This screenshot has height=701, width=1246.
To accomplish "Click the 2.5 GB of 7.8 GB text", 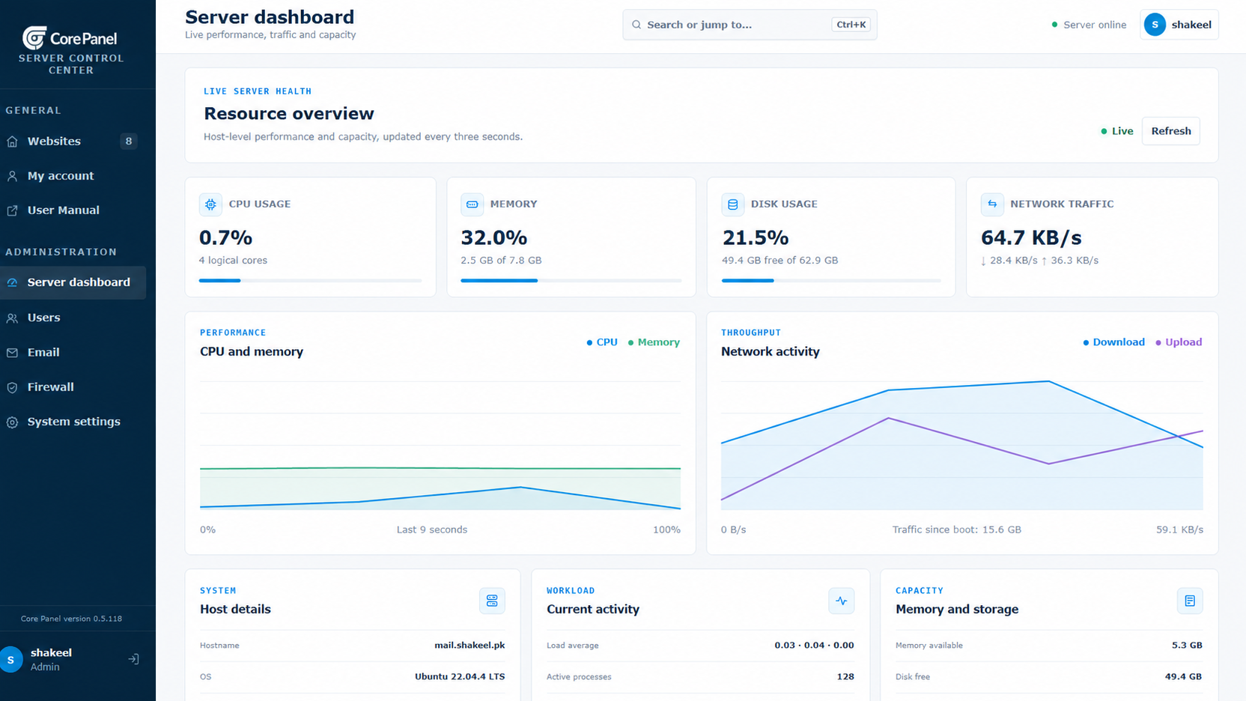I will (501, 261).
